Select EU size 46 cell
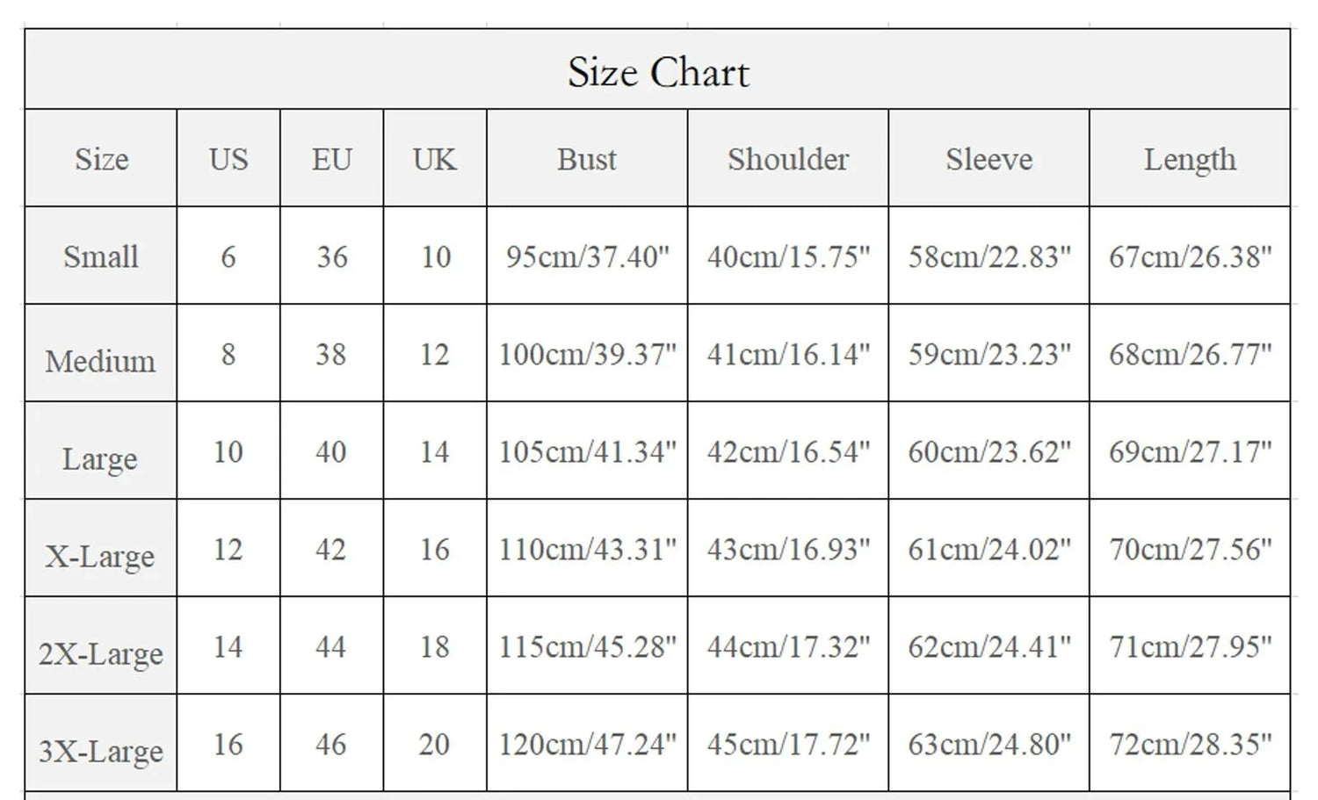This screenshot has height=800, width=1318. [x=331, y=744]
